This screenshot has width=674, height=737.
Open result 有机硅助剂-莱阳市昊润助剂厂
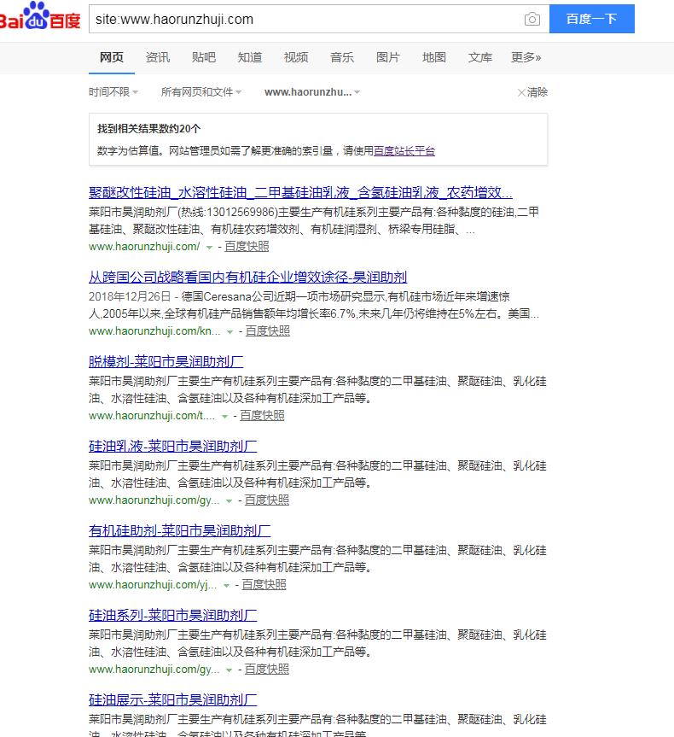[180, 531]
